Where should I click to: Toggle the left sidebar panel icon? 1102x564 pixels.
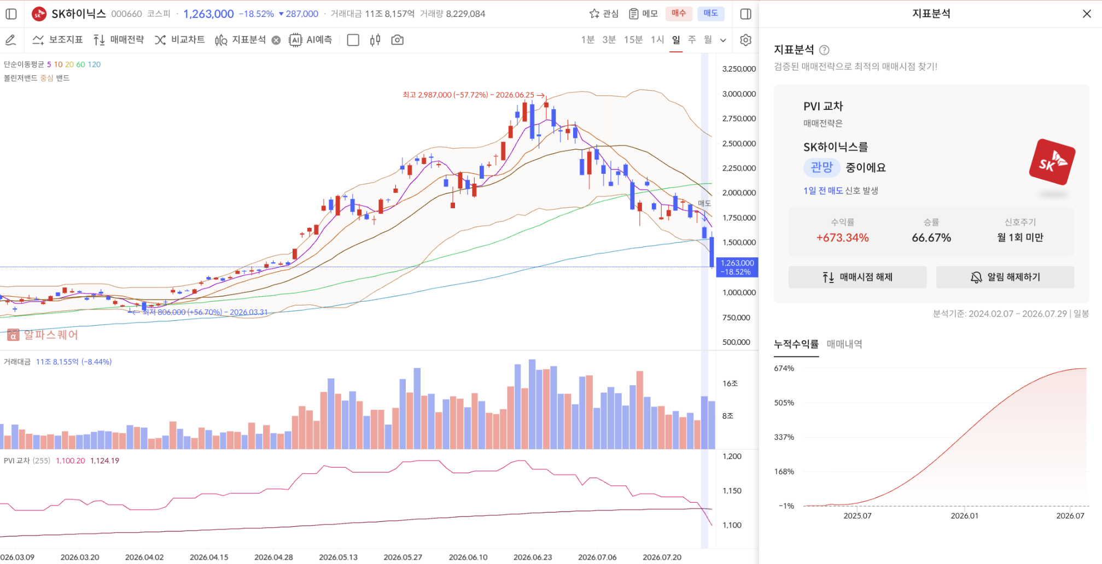[11, 14]
